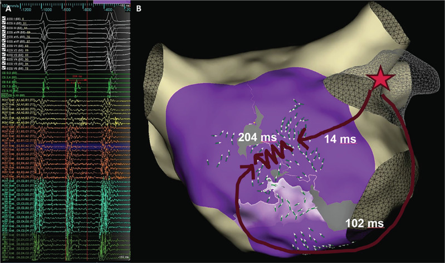Uncheck the ECG I lead checkbox
This screenshot has height=263, width=445.
tap(4, 18)
